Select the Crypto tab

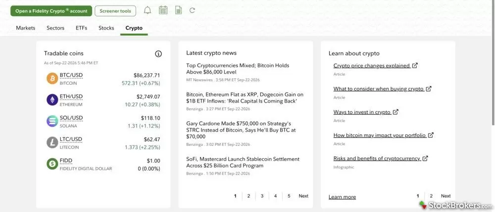134,28
